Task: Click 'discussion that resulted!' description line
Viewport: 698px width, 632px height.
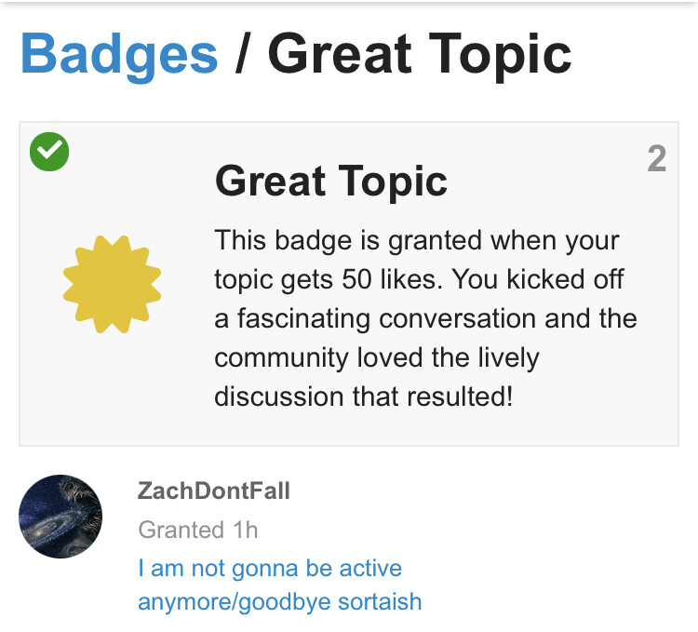Action: point(363,397)
